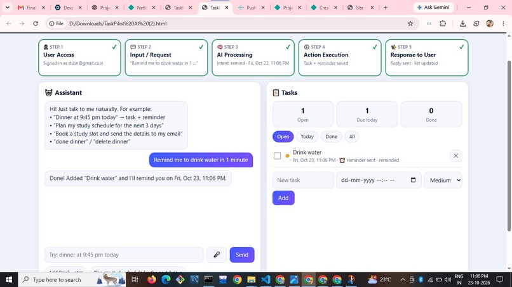Image resolution: width=512 pixels, height=287 pixels.
Task: Open a new browser tab
Action: coord(386,8)
